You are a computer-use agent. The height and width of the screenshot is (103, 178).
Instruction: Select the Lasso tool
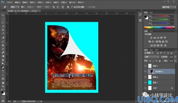(3, 23)
